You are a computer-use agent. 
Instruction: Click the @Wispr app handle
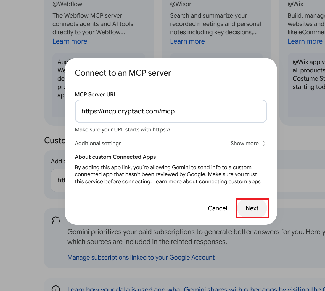tap(181, 4)
